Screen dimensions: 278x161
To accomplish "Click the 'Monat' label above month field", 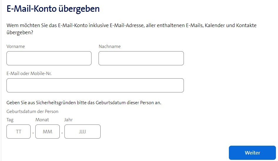I will click(x=42, y=120).
